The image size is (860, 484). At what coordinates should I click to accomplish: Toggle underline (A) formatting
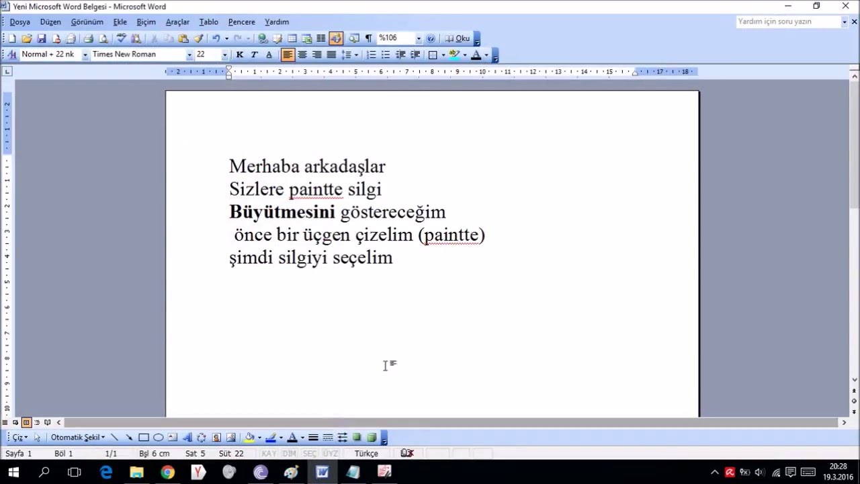tap(269, 54)
